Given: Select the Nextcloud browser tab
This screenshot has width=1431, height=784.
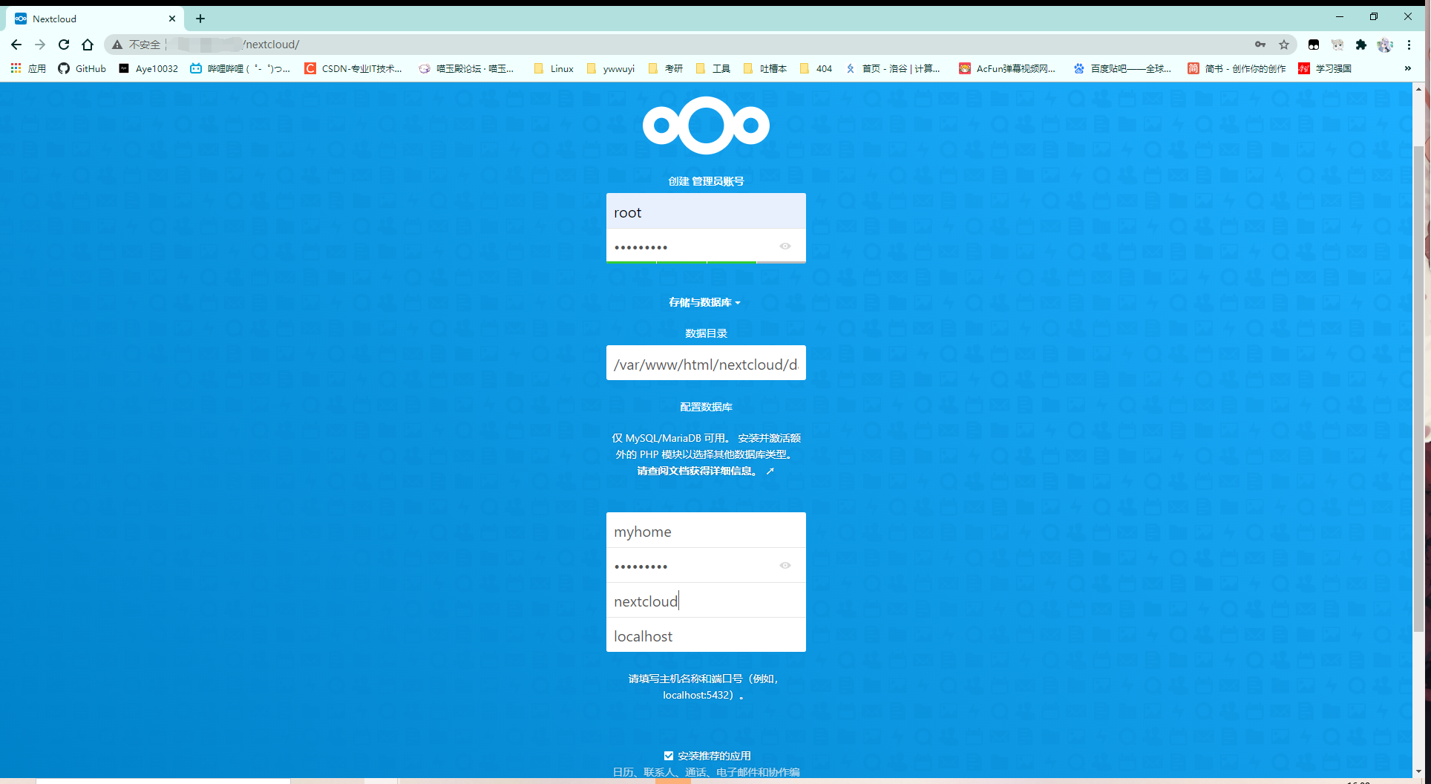Looking at the screenshot, I should click(96, 19).
